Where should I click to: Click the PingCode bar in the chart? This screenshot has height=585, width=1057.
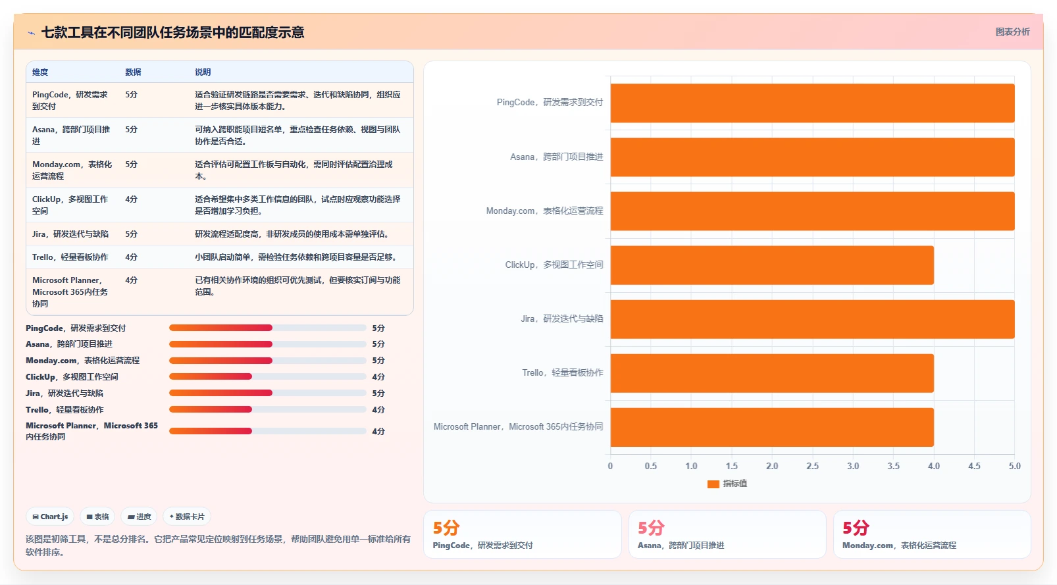(812, 103)
